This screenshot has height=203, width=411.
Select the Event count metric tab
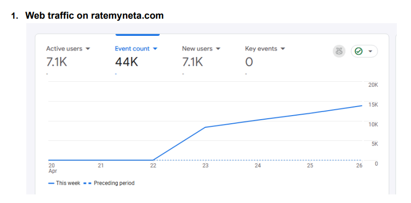coord(132,48)
